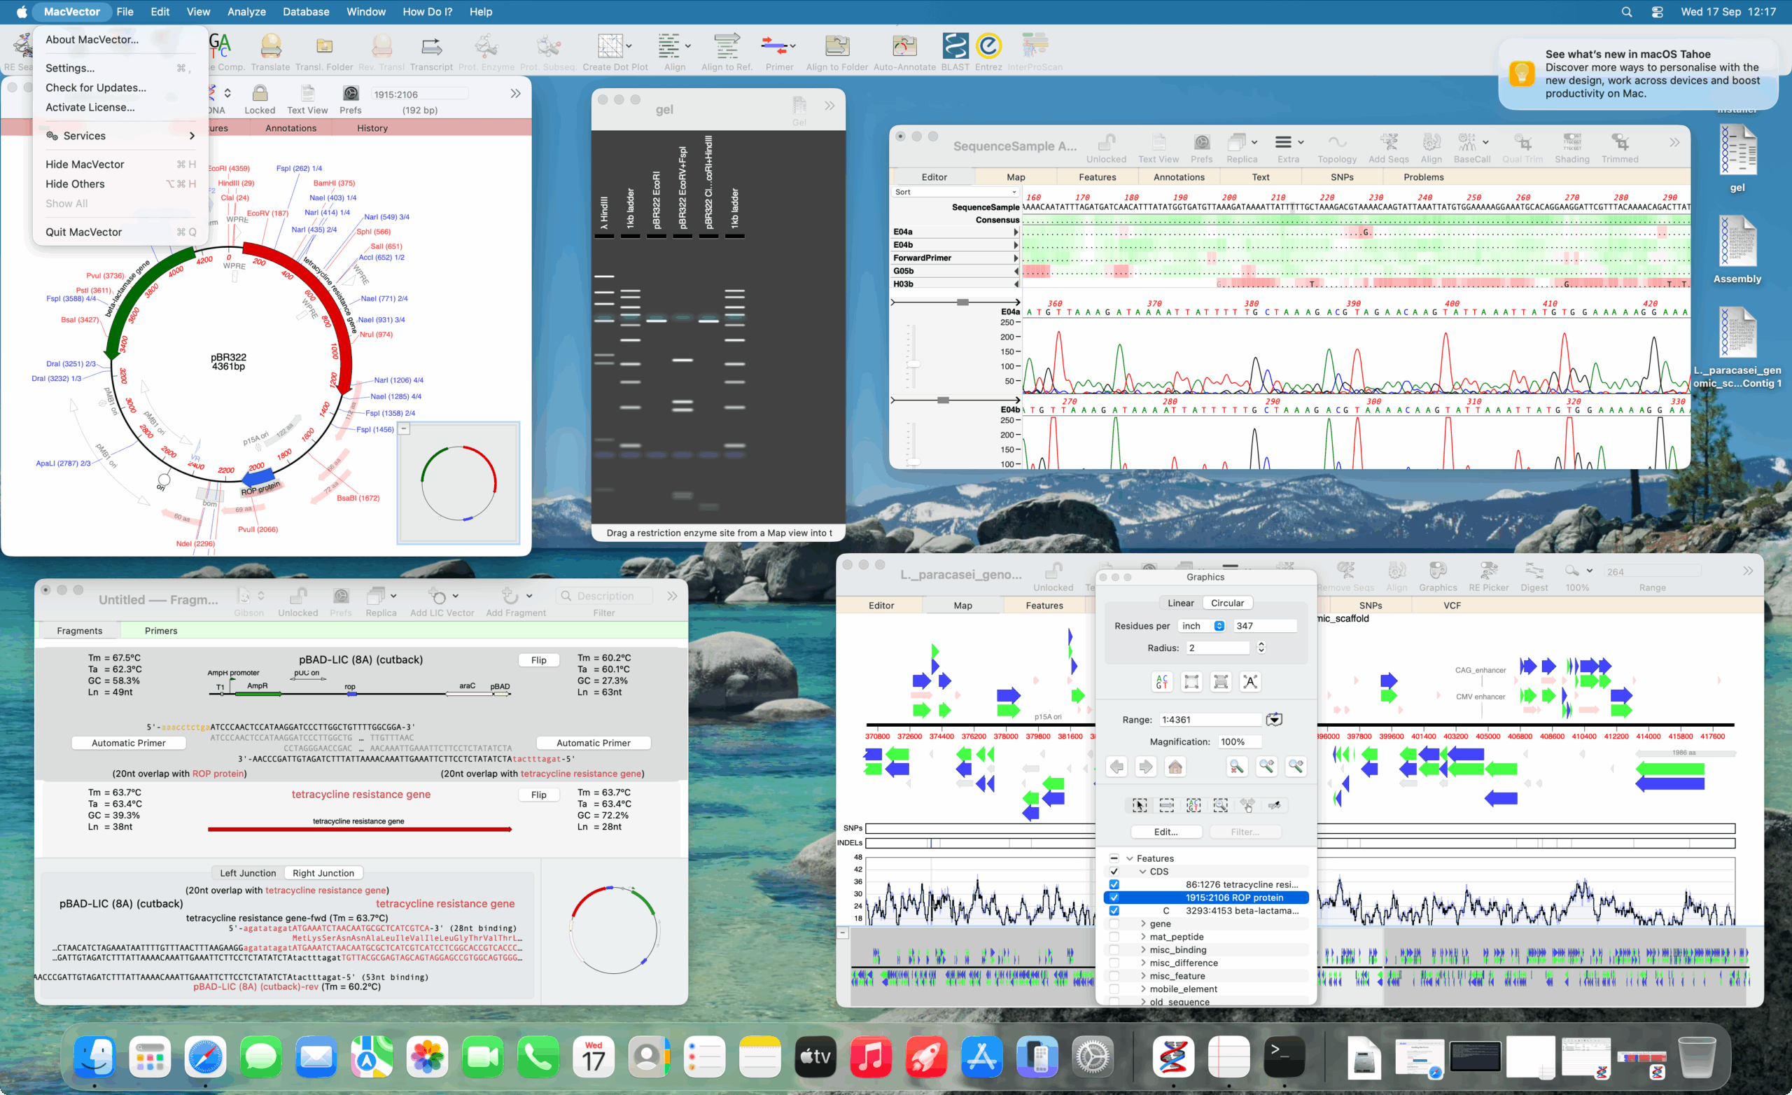Uncheck the 1915:2106 ROP protein feature
This screenshot has width=1792, height=1095.
tap(1115, 897)
